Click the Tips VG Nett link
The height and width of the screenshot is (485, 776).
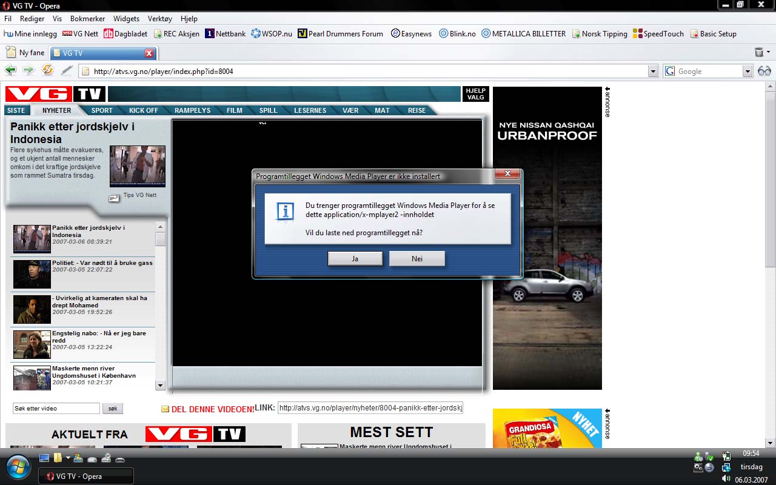140,195
